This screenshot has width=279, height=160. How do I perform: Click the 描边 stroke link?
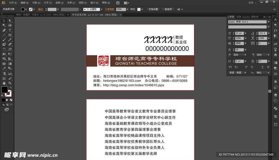pyautogui.click(x=41, y=9)
